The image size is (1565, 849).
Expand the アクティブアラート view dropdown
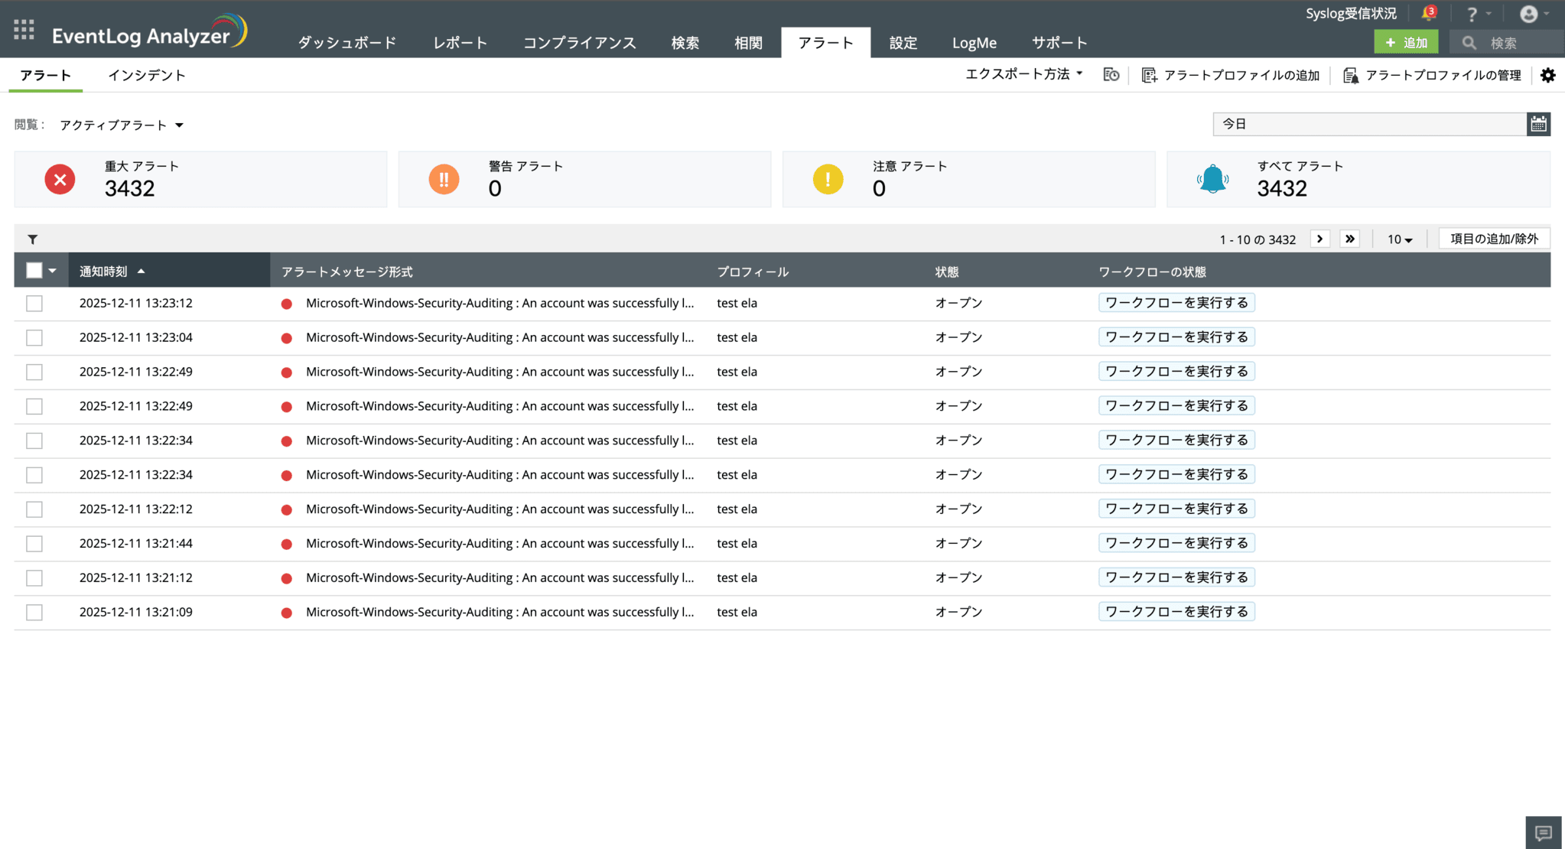(x=122, y=125)
